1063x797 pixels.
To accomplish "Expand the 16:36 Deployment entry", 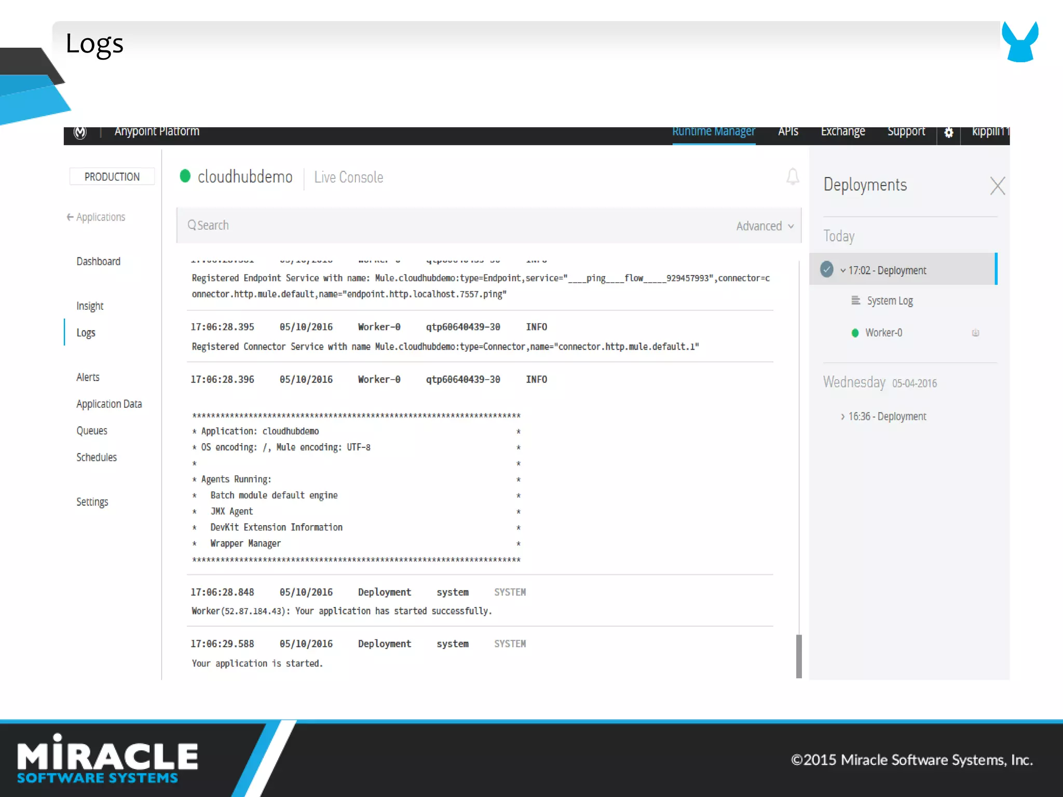I will (842, 417).
